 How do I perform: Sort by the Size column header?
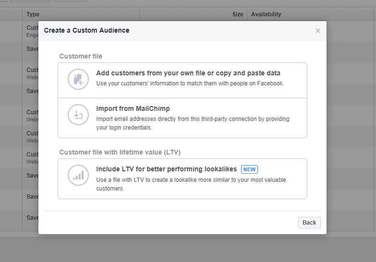(x=238, y=14)
